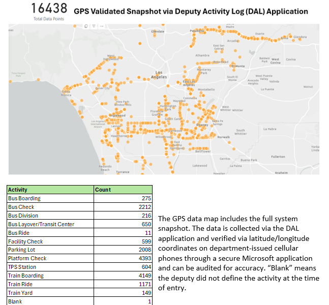Click the Norwalk label on map

[224, 137]
